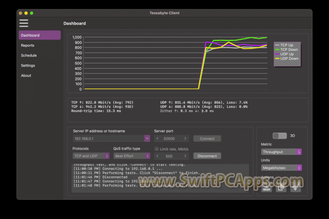Click the UDP Up legend entry

pos(284,54)
